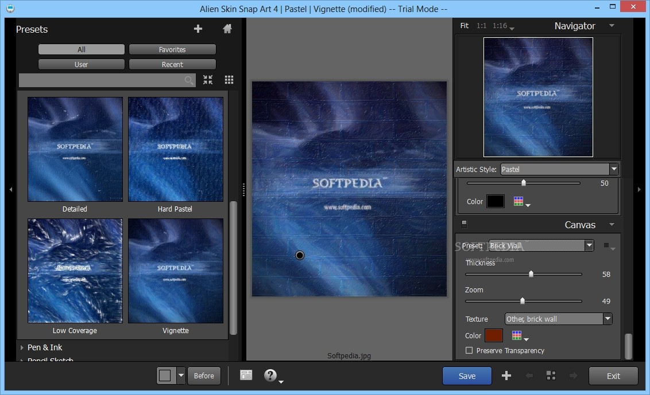Click the panel divider grip handle
The height and width of the screenshot is (395, 650).
click(243, 190)
